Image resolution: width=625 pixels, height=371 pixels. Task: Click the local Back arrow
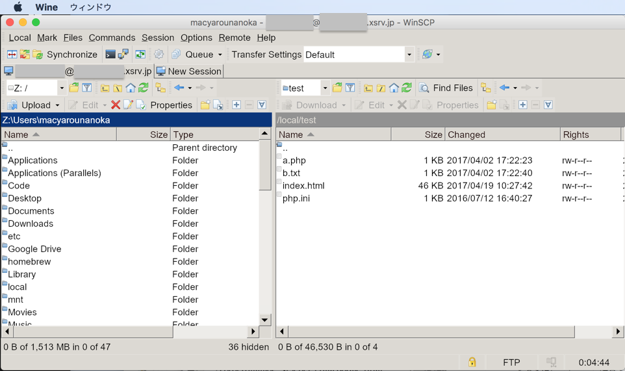(179, 88)
